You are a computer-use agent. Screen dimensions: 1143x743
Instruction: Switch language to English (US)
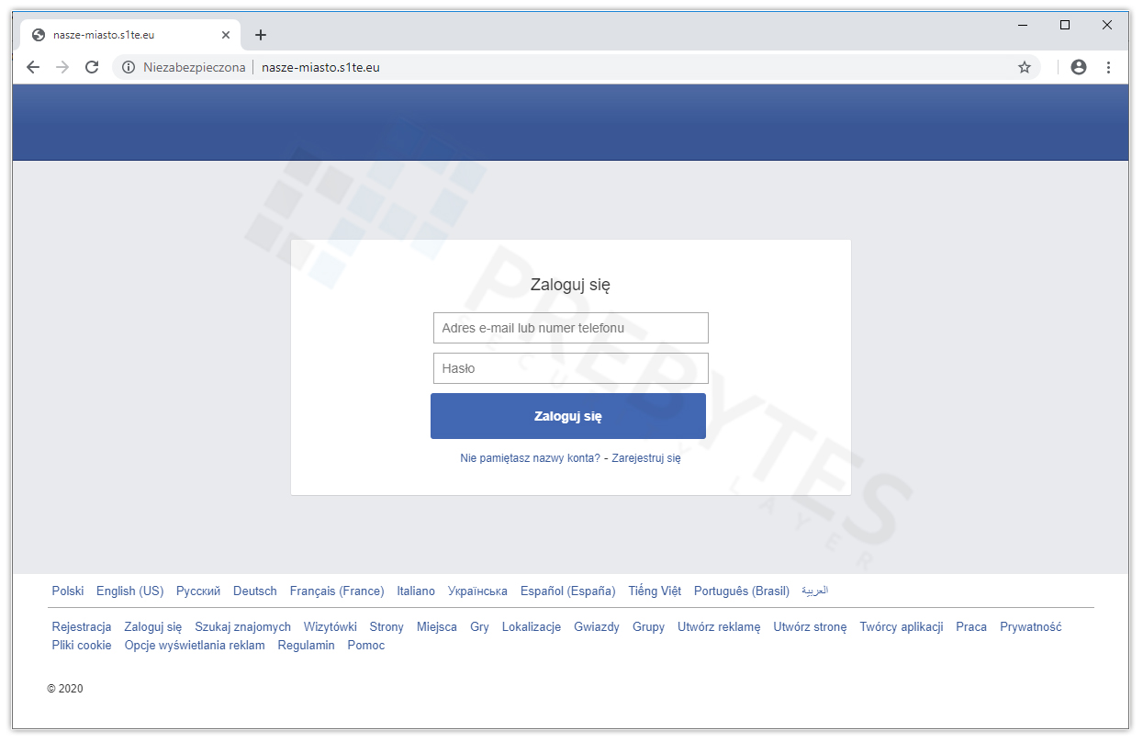[x=130, y=591]
